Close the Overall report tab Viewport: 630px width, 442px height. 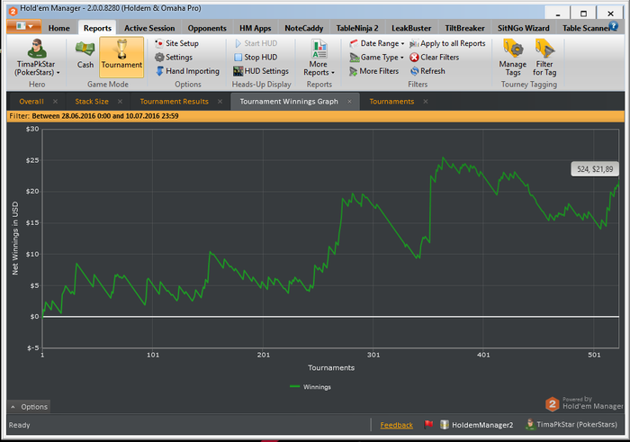point(55,102)
